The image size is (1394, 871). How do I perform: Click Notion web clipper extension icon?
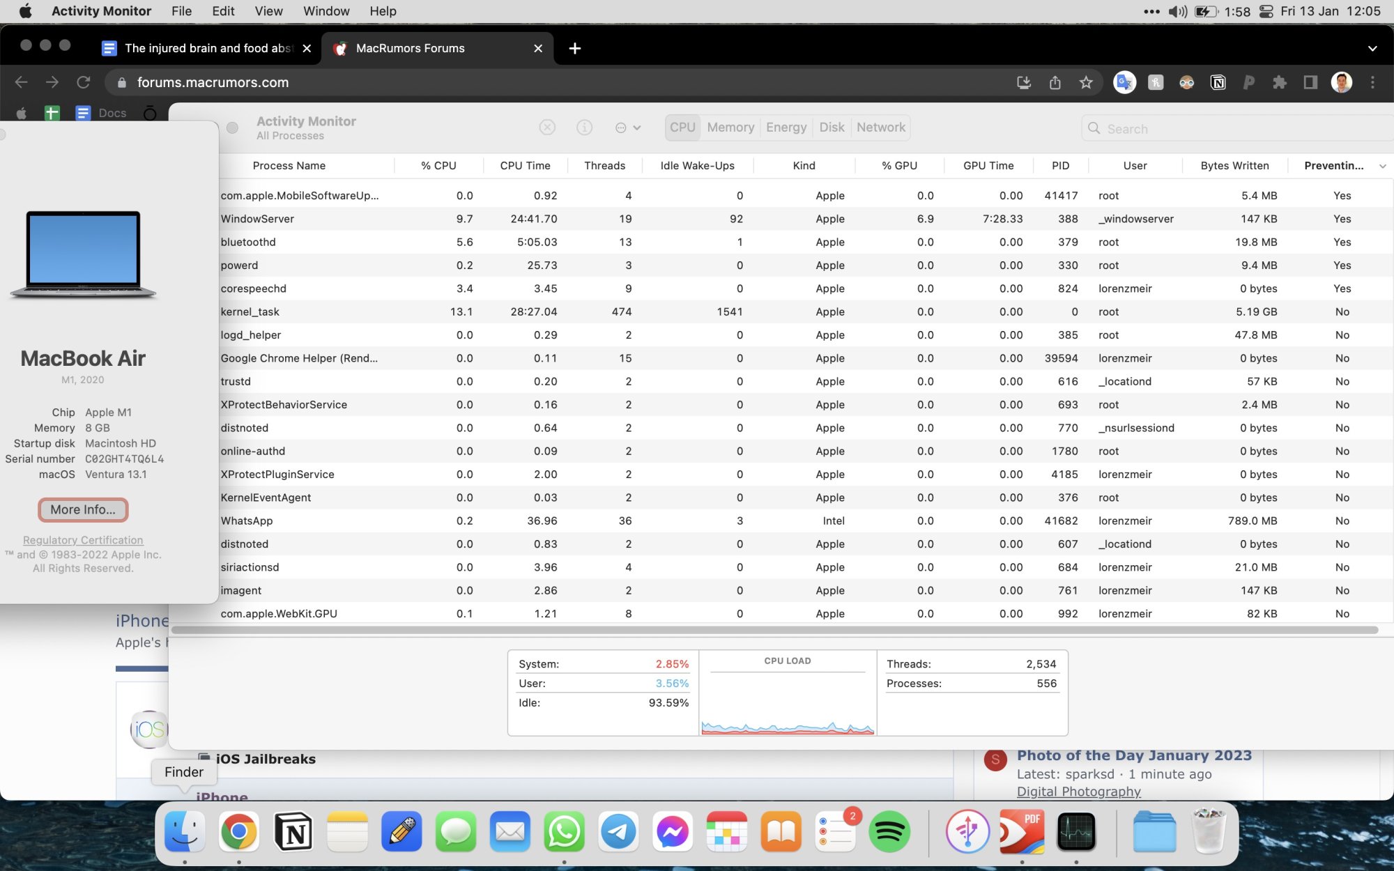(x=1218, y=82)
